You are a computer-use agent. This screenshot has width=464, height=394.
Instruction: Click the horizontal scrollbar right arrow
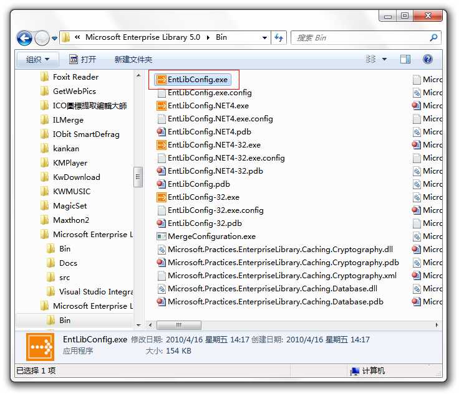[x=437, y=325]
